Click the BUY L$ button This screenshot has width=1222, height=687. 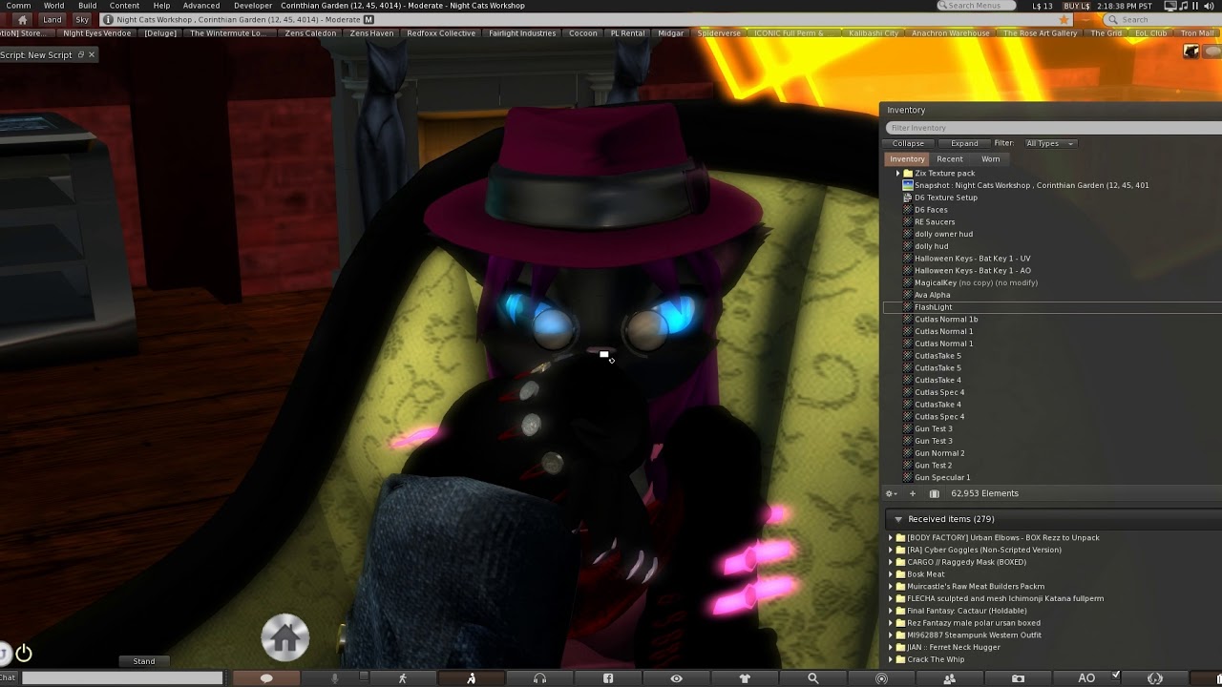point(1076,6)
